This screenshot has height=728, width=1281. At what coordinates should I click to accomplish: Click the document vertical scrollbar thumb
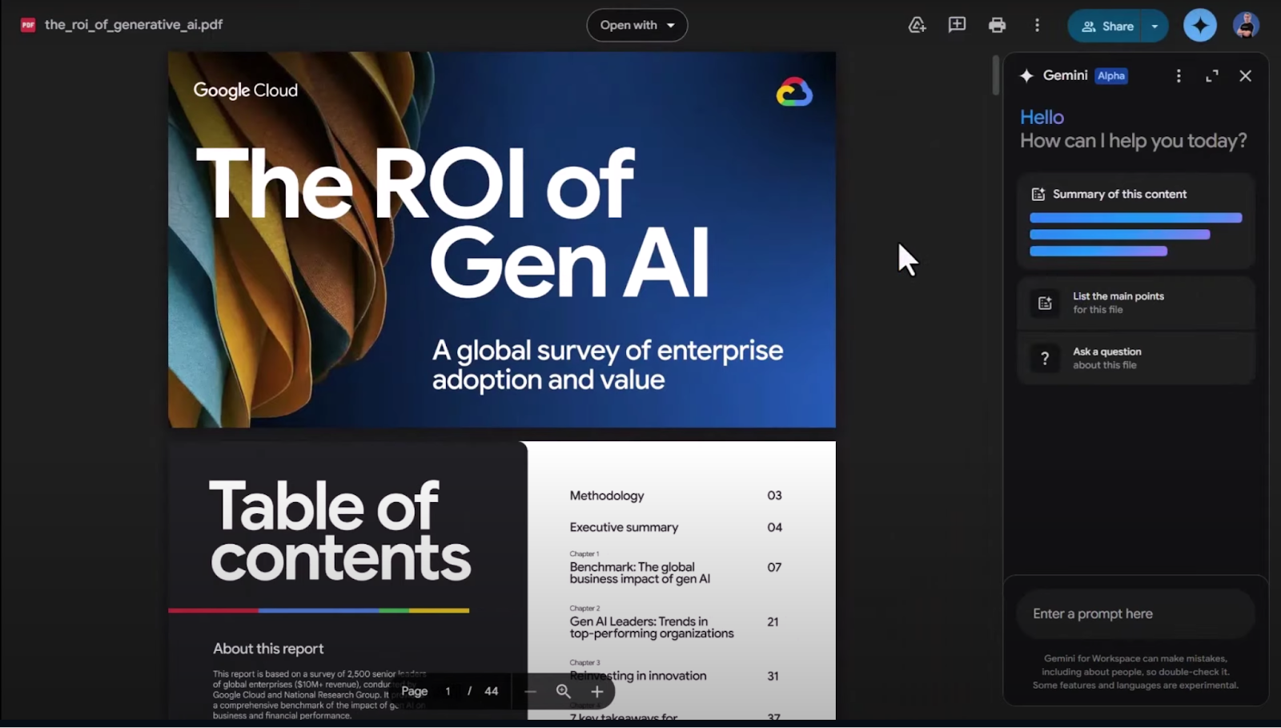[995, 75]
